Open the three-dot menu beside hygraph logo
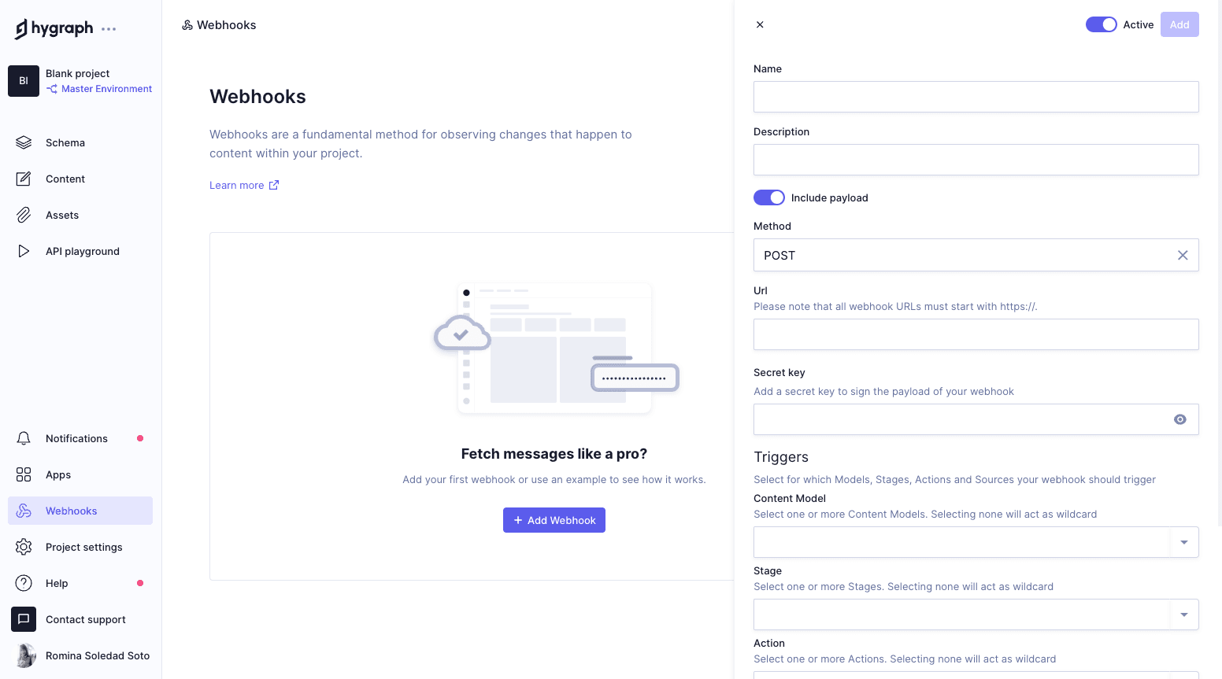 [x=109, y=29]
